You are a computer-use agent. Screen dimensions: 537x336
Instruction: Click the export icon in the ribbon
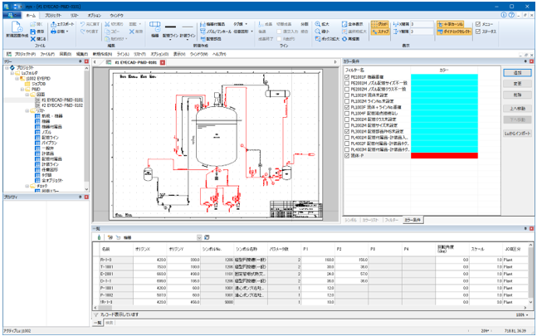tap(54, 24)
